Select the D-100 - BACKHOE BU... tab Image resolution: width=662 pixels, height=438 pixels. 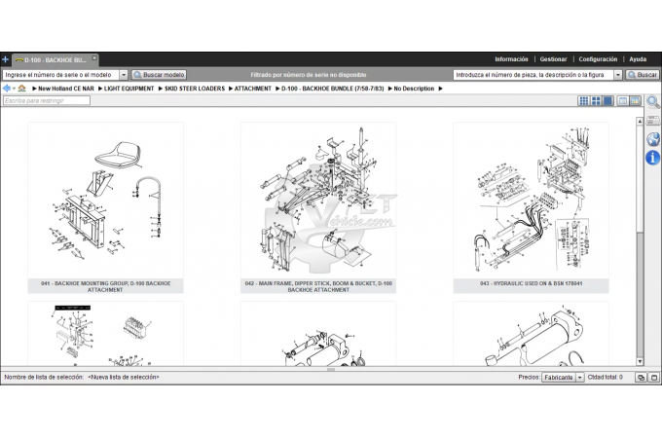tap(55, 60)
